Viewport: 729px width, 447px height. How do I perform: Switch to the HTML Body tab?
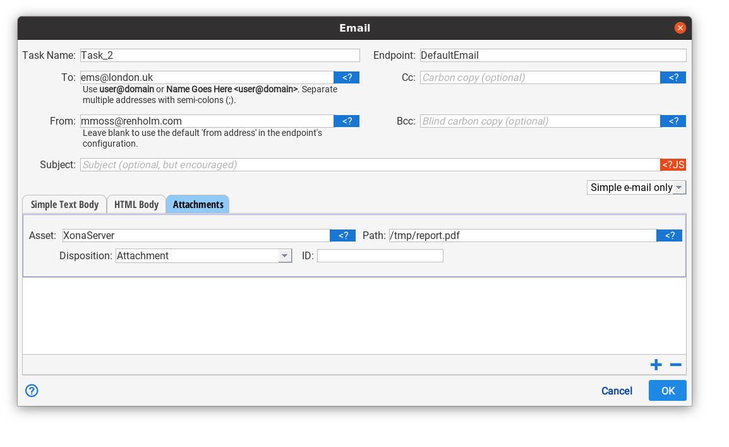click(136, 204)
